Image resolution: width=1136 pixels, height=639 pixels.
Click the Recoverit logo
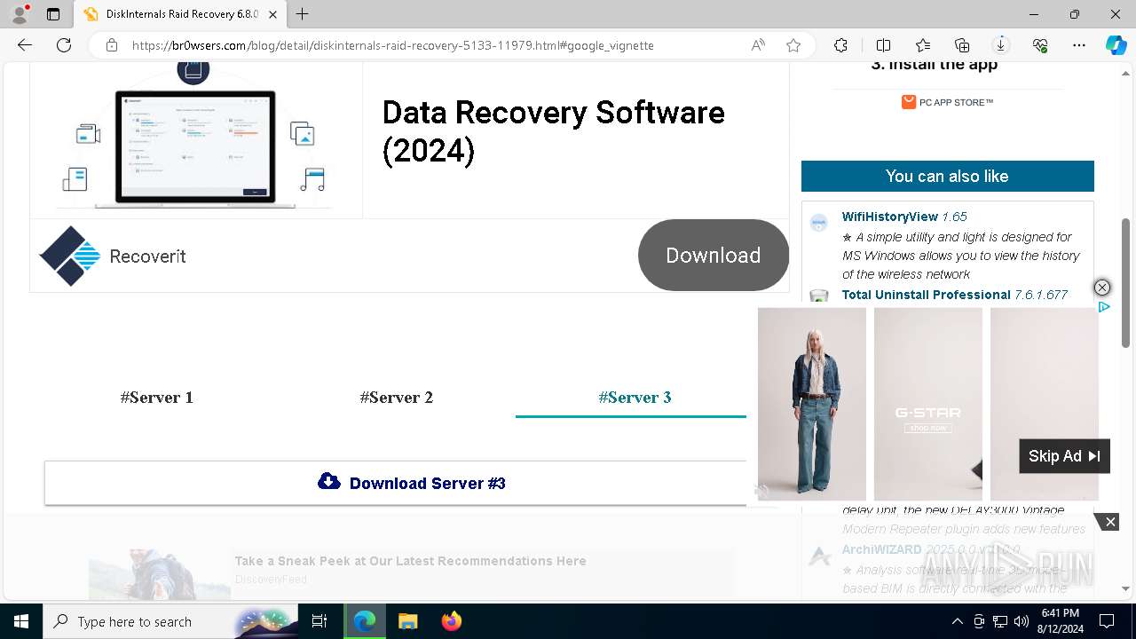tap(70, 256)
